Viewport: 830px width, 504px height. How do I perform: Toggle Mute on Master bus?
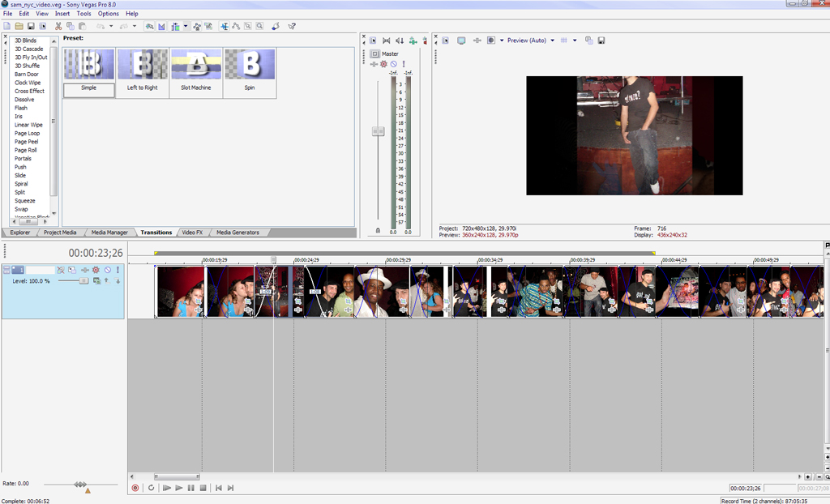tap(393, 64)
